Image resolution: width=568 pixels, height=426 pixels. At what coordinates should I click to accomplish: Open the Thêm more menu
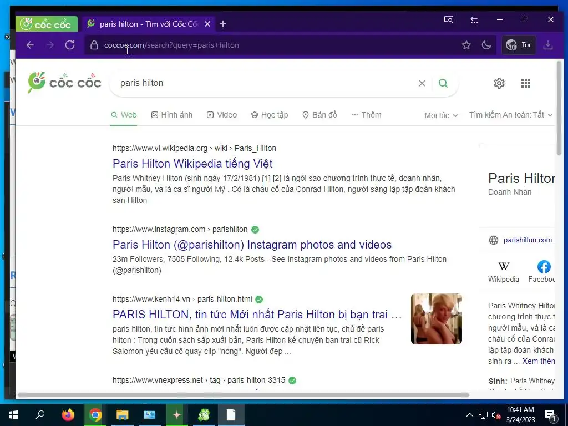click(x=366, y=115)
